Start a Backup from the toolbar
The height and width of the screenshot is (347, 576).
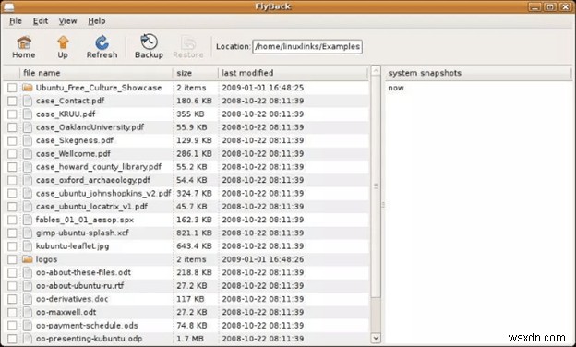tap(149, 47)
